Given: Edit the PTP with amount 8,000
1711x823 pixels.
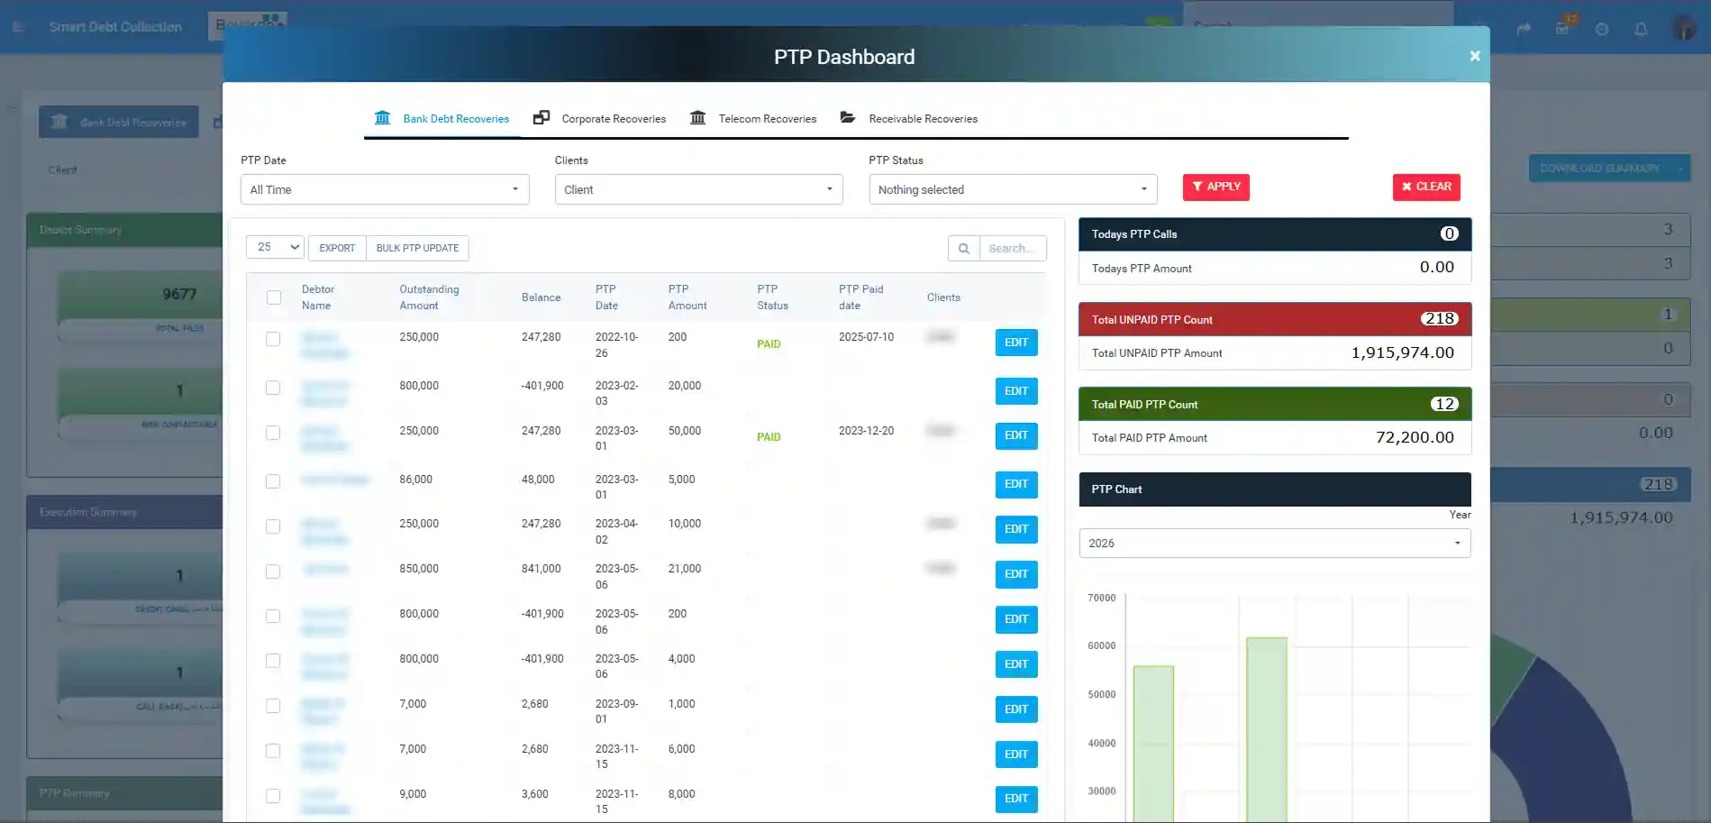Looking at the screenshot, I should [1016, 799].
